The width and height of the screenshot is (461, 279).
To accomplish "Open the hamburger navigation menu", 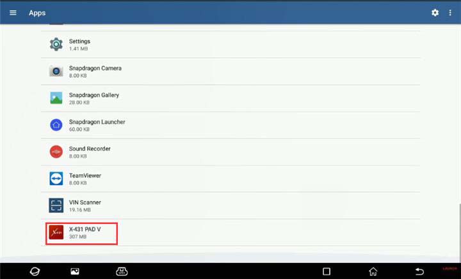I will coord(13,13).
